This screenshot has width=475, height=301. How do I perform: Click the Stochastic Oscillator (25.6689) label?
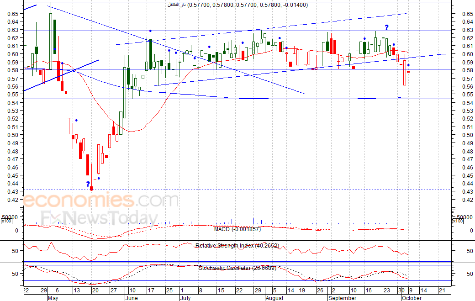pos(237,268)
